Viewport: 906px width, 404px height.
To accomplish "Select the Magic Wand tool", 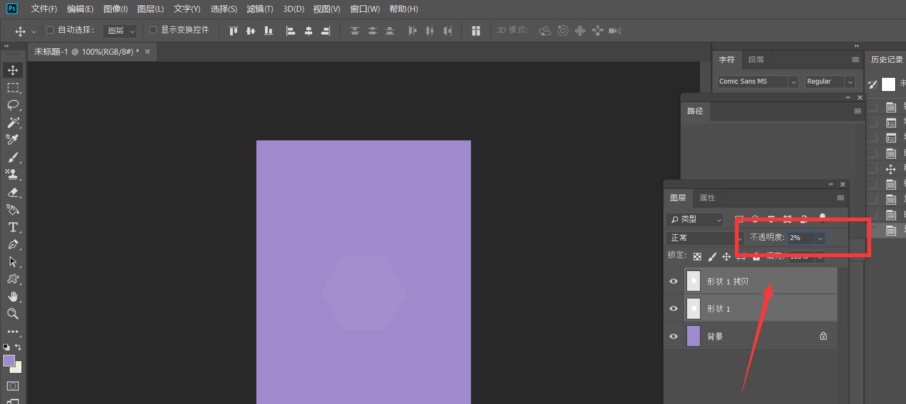I will point(13,122).
